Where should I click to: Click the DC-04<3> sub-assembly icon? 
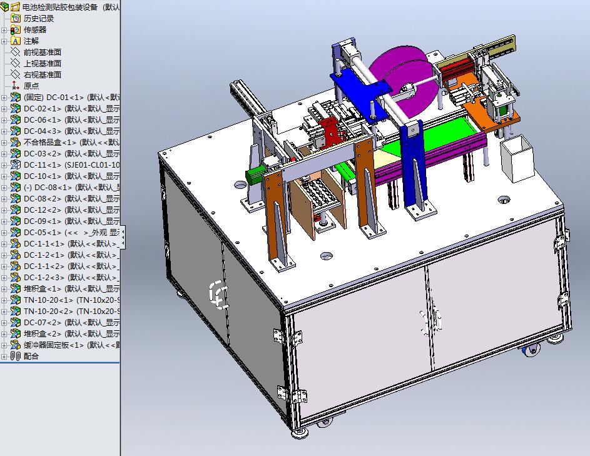(x=15, y=131)
